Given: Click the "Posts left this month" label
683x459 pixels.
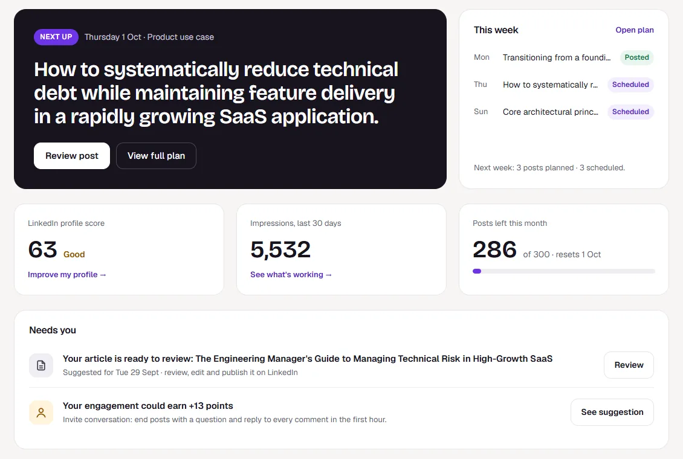Looking at the screenshot, I should (510, 223).
